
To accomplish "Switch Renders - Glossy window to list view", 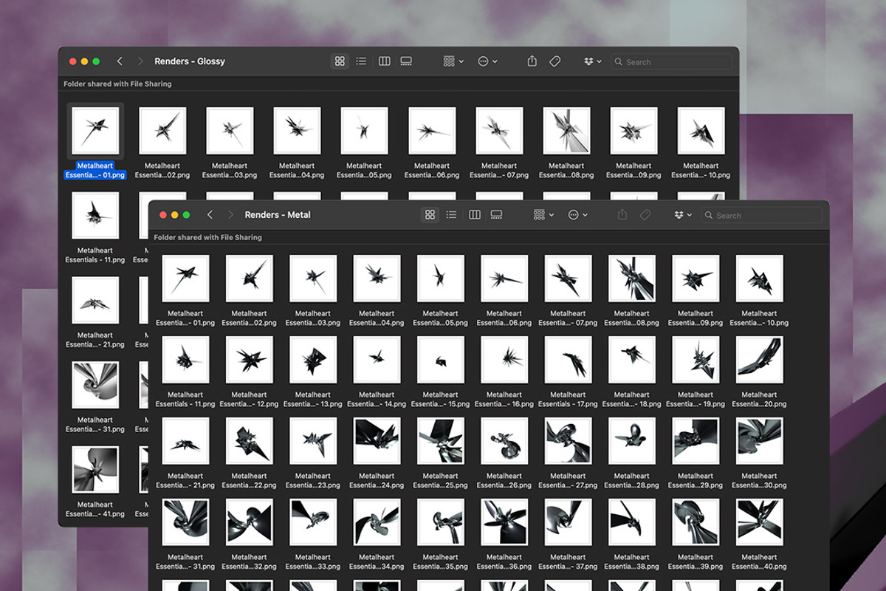I will coord(361,61).
